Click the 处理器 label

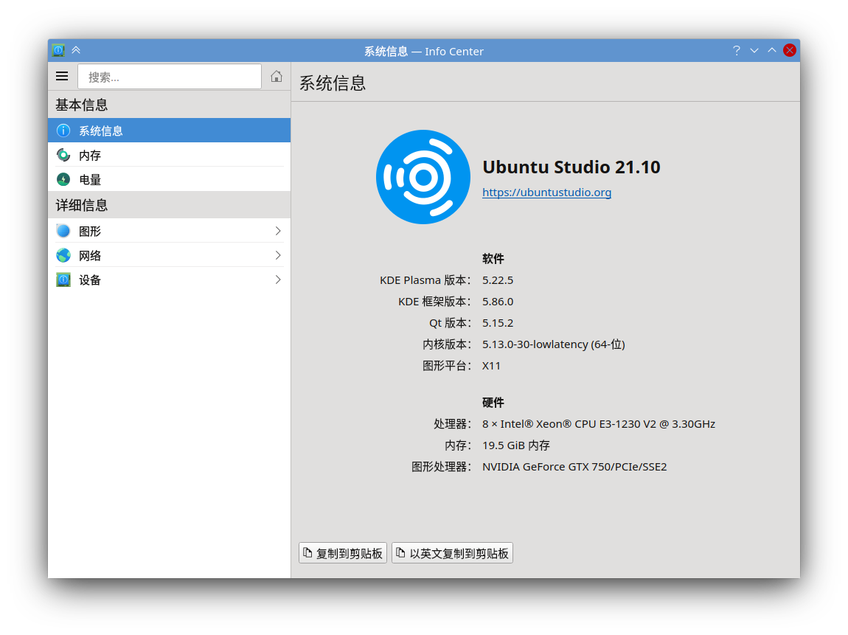[x=452, y=424]
